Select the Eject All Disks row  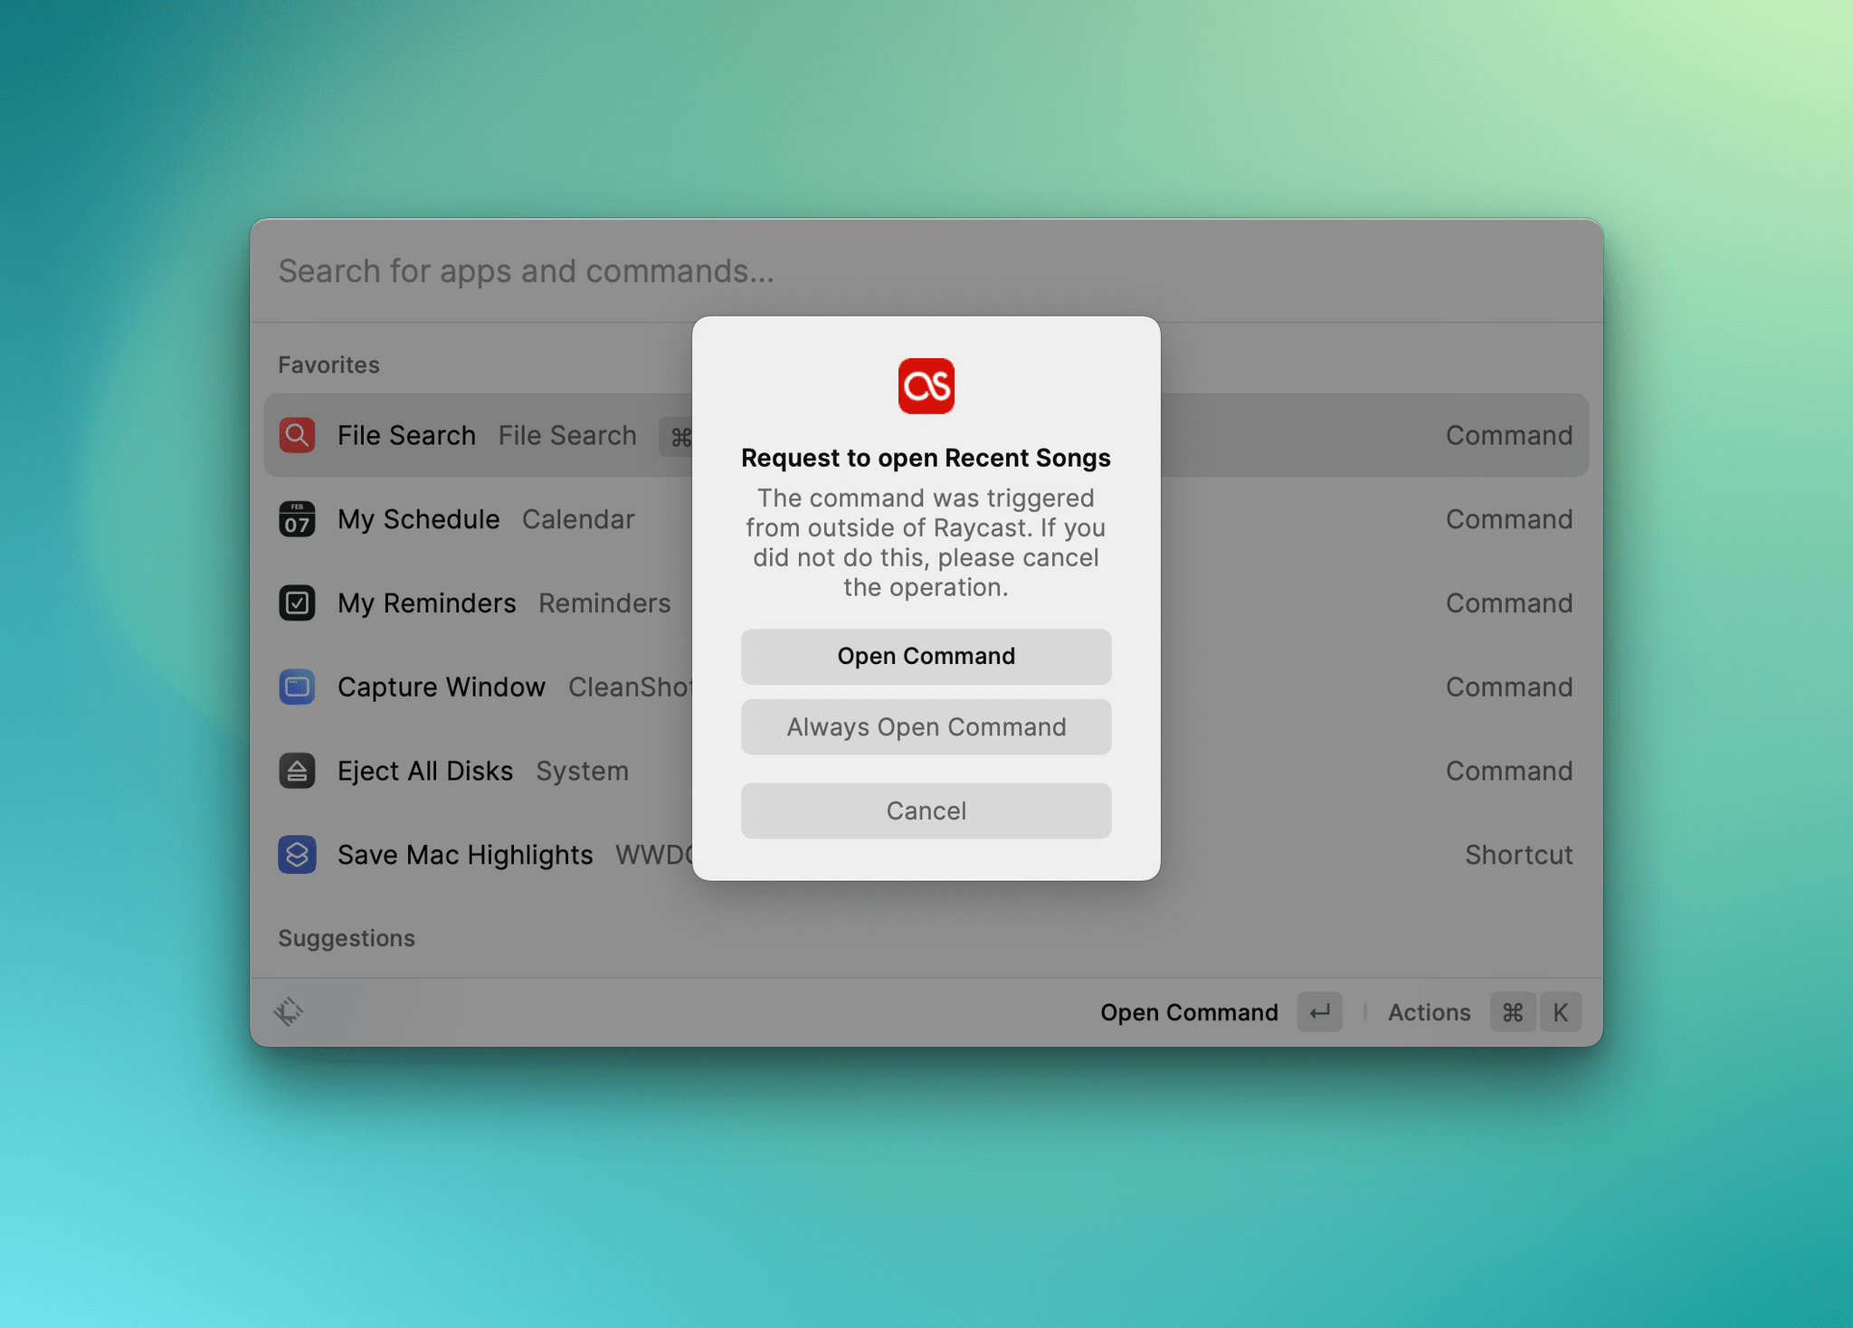[926, 771]
